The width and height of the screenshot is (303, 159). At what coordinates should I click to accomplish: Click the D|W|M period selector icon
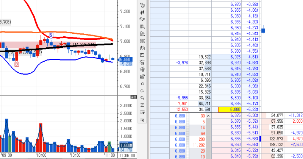(x=142, y=41)
